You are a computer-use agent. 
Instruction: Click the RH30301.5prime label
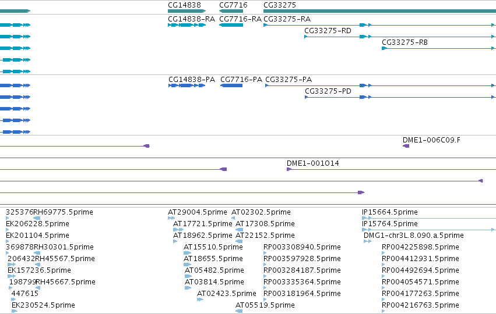(64, 247)
